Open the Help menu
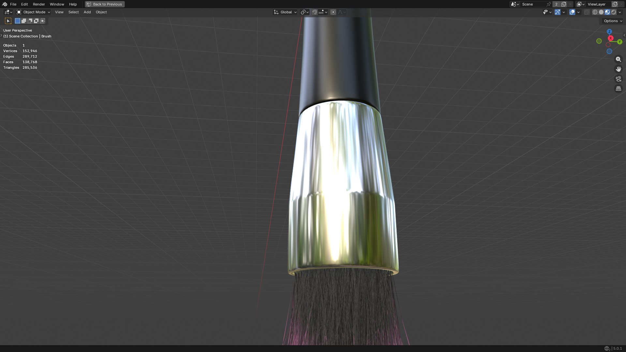 pos(73,4)
